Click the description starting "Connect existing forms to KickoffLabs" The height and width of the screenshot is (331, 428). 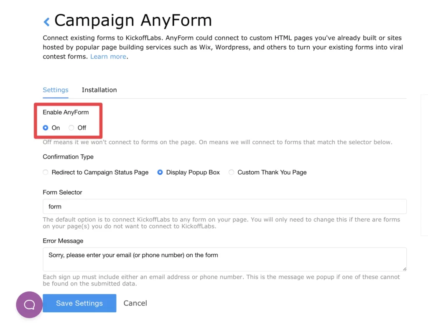coord(223,48)
